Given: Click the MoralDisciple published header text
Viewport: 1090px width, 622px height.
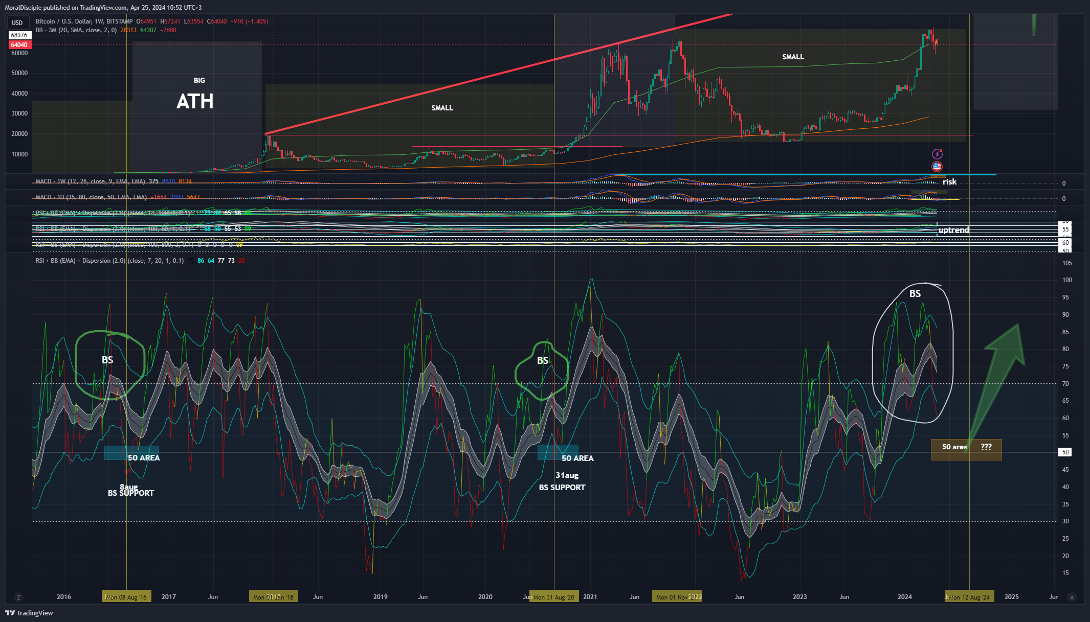Looking at the screenshot, I should click(x=103, y=7).
